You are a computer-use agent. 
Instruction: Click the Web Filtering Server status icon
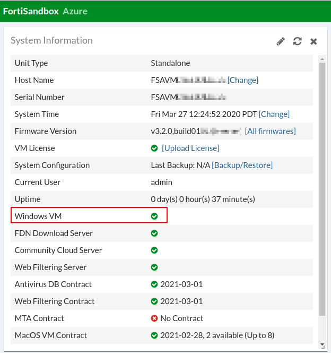coord(154,267)
